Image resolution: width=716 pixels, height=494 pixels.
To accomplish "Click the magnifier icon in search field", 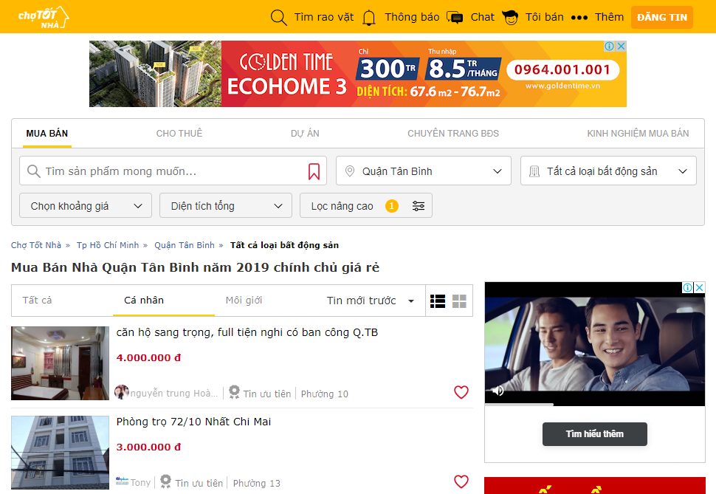I will [33, 171].
